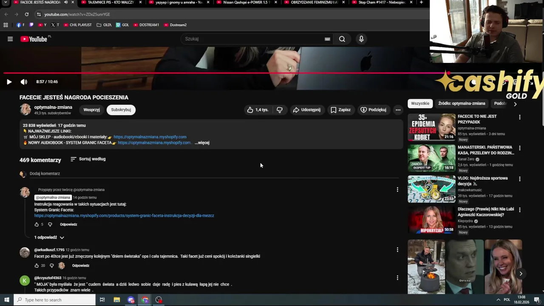Viewport: 544px width, 306px height.
Task: Open the OLD\ bookmarks folder
Action: pos(104,25)
